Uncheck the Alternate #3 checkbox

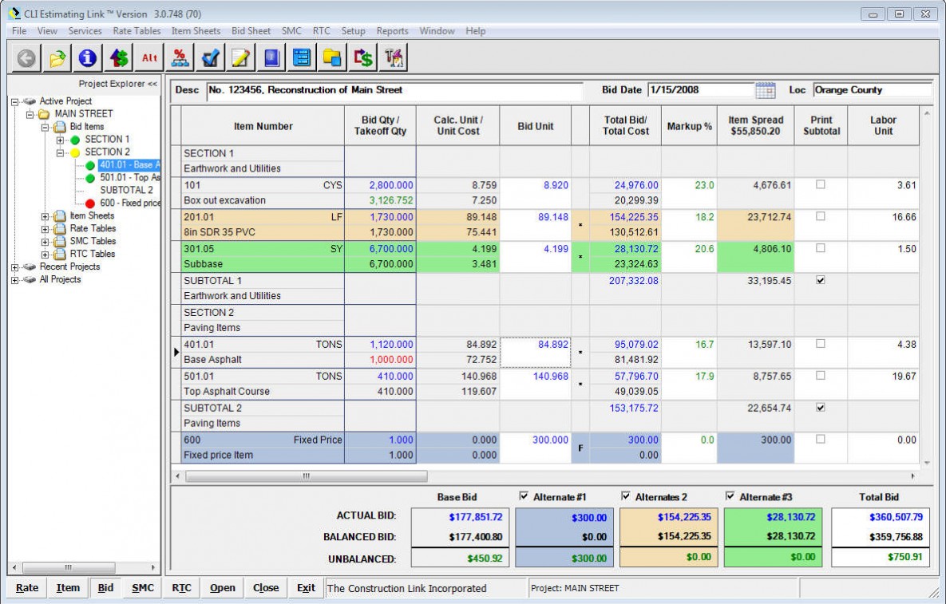point(730,496)
